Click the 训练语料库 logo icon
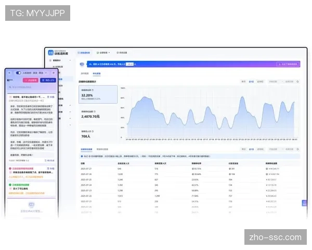 pyautogui.click(x=49, y=53)
